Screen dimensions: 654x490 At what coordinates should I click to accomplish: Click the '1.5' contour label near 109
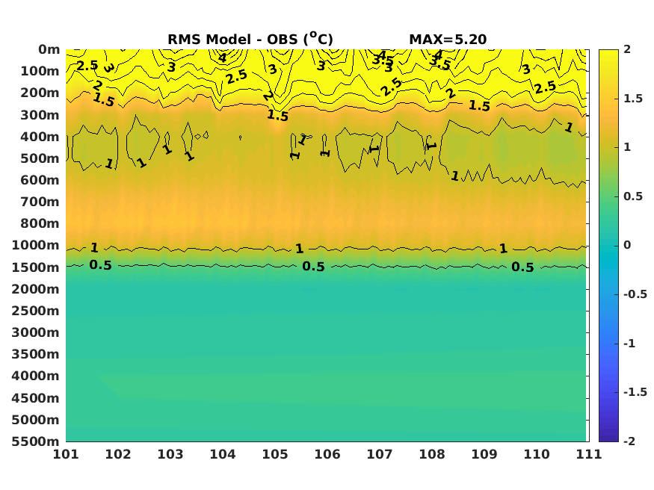(x=479, y=106)
